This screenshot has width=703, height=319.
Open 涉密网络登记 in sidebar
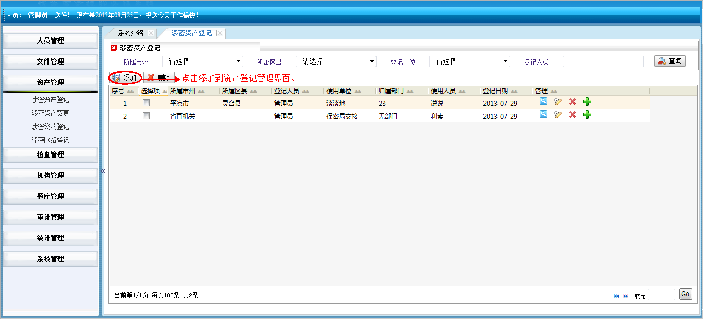(50, 140)
